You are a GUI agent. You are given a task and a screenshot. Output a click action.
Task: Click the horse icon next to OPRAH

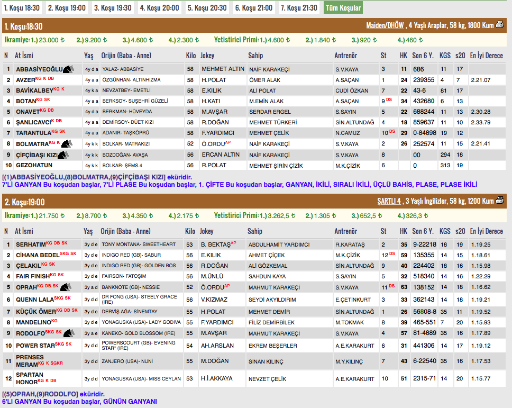[66, 287]
